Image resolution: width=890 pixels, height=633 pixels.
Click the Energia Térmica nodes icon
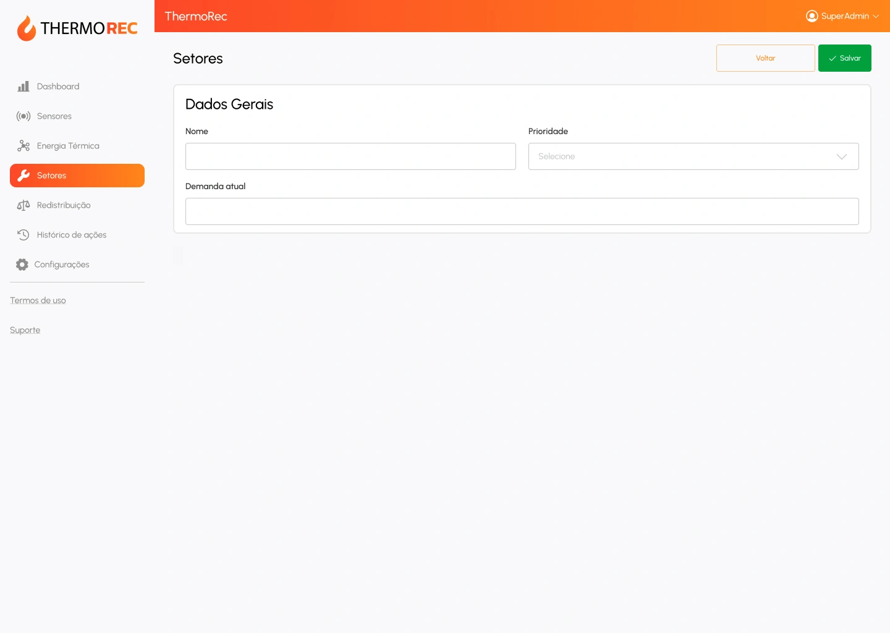(23, 146)
